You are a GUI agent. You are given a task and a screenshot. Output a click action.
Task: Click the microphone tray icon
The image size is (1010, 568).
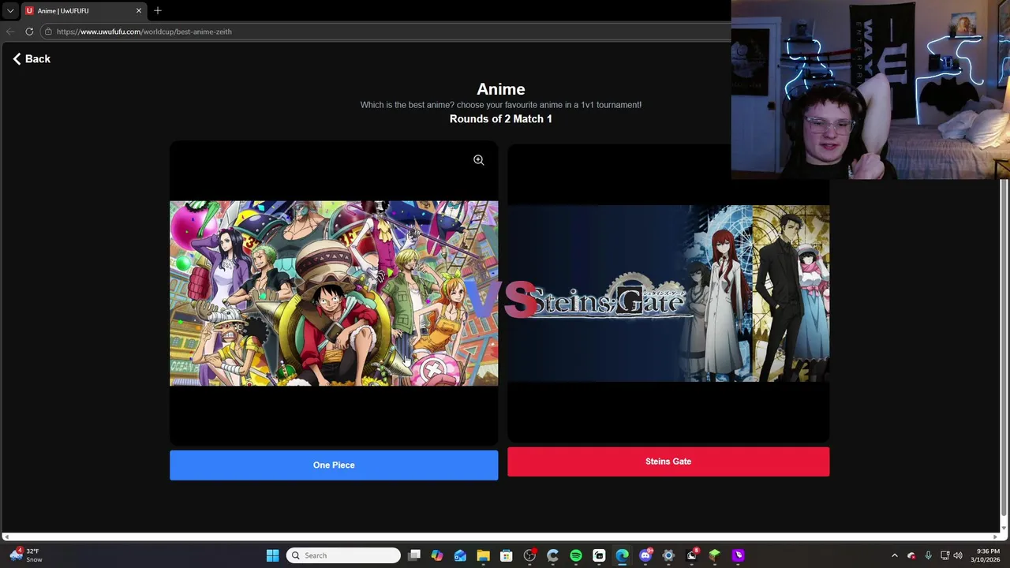(x=928, y=555)
